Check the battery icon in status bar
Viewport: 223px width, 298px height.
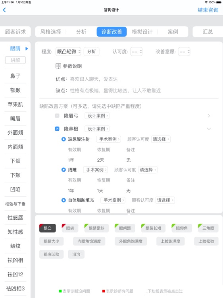(219, 2)
